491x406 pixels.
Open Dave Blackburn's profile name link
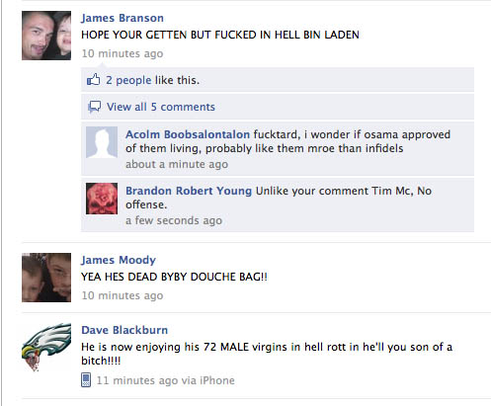[124, 330]
